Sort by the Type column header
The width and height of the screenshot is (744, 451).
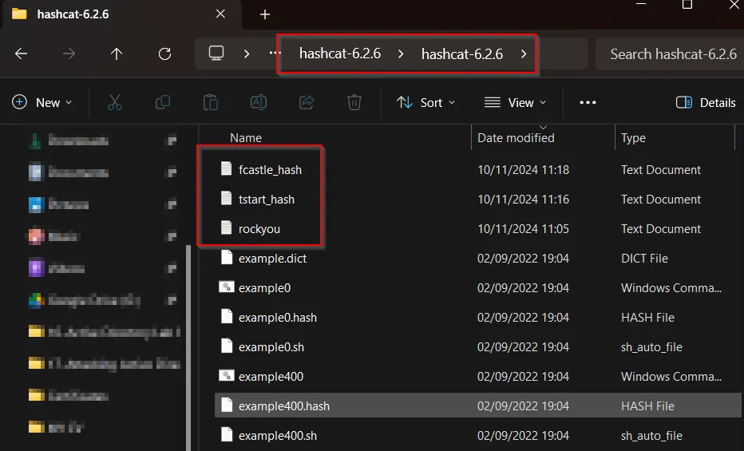(633, 138)
